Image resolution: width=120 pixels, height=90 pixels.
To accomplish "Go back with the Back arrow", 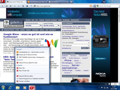I will (x=11, y=6).
